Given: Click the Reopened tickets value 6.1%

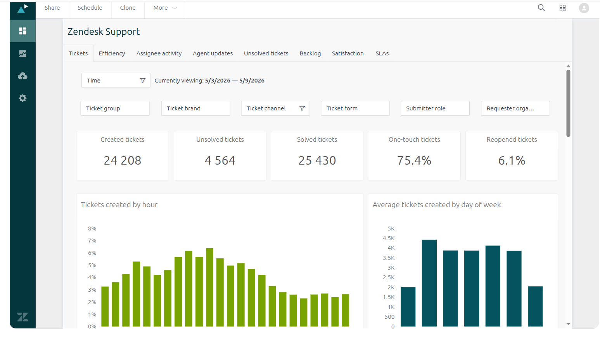Looking at the screenshot, I should pyautogui.click(x=512, y=160).
